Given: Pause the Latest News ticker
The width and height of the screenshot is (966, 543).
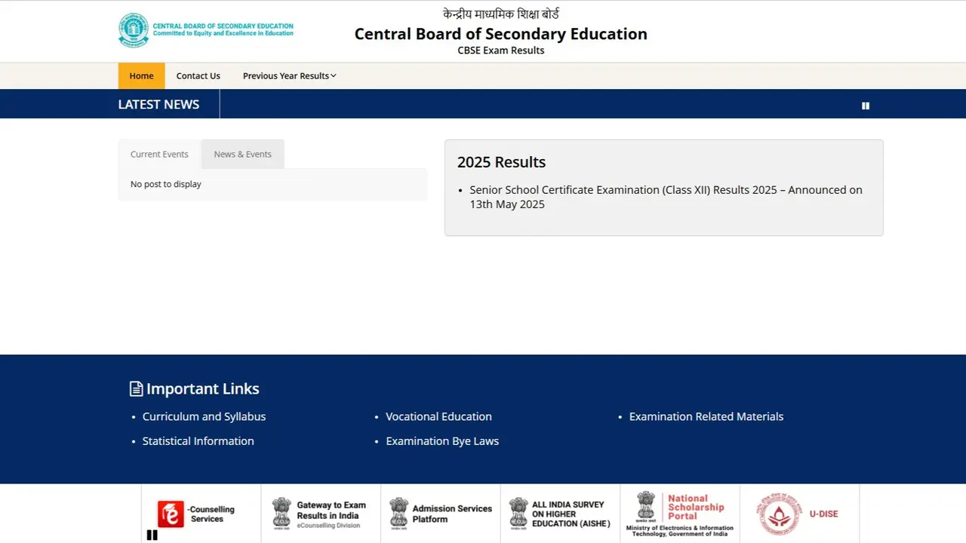Looking at the screenshot, I should [x=865, y=106].
